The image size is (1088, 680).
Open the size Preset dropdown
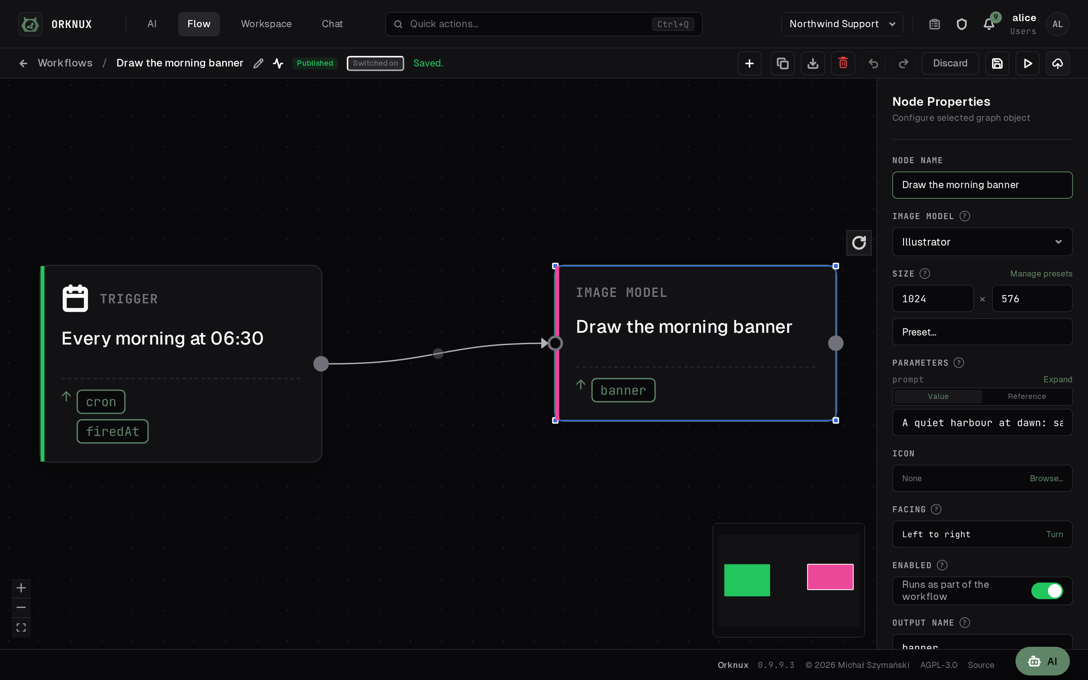tap(982, 332)
